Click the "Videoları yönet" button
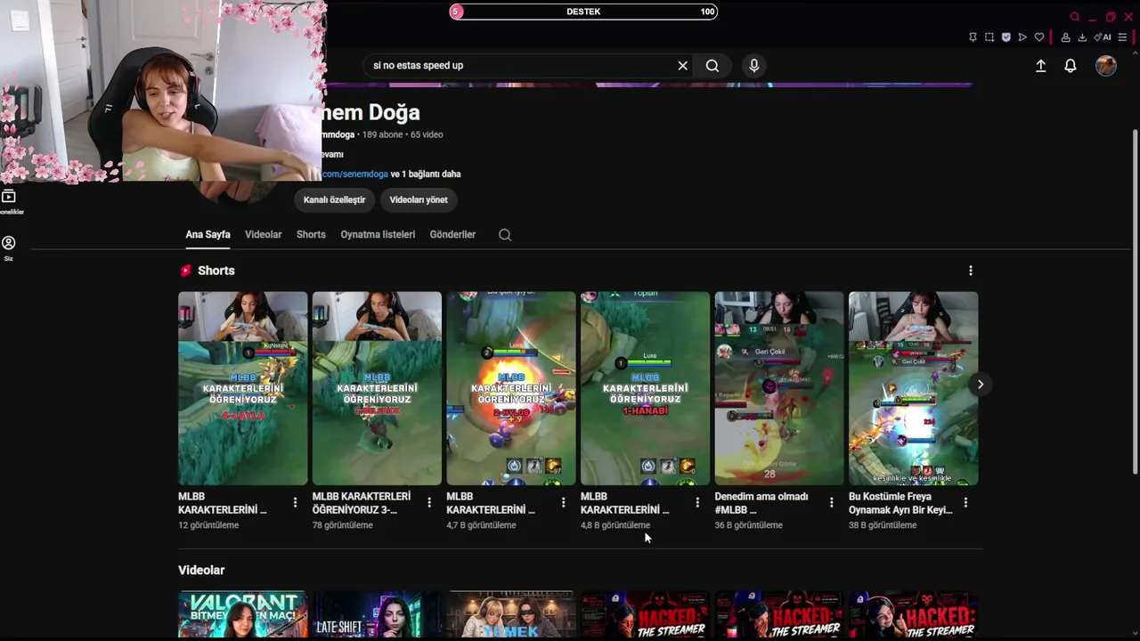This screenshot has height=641, width=1140. point(419,200)
